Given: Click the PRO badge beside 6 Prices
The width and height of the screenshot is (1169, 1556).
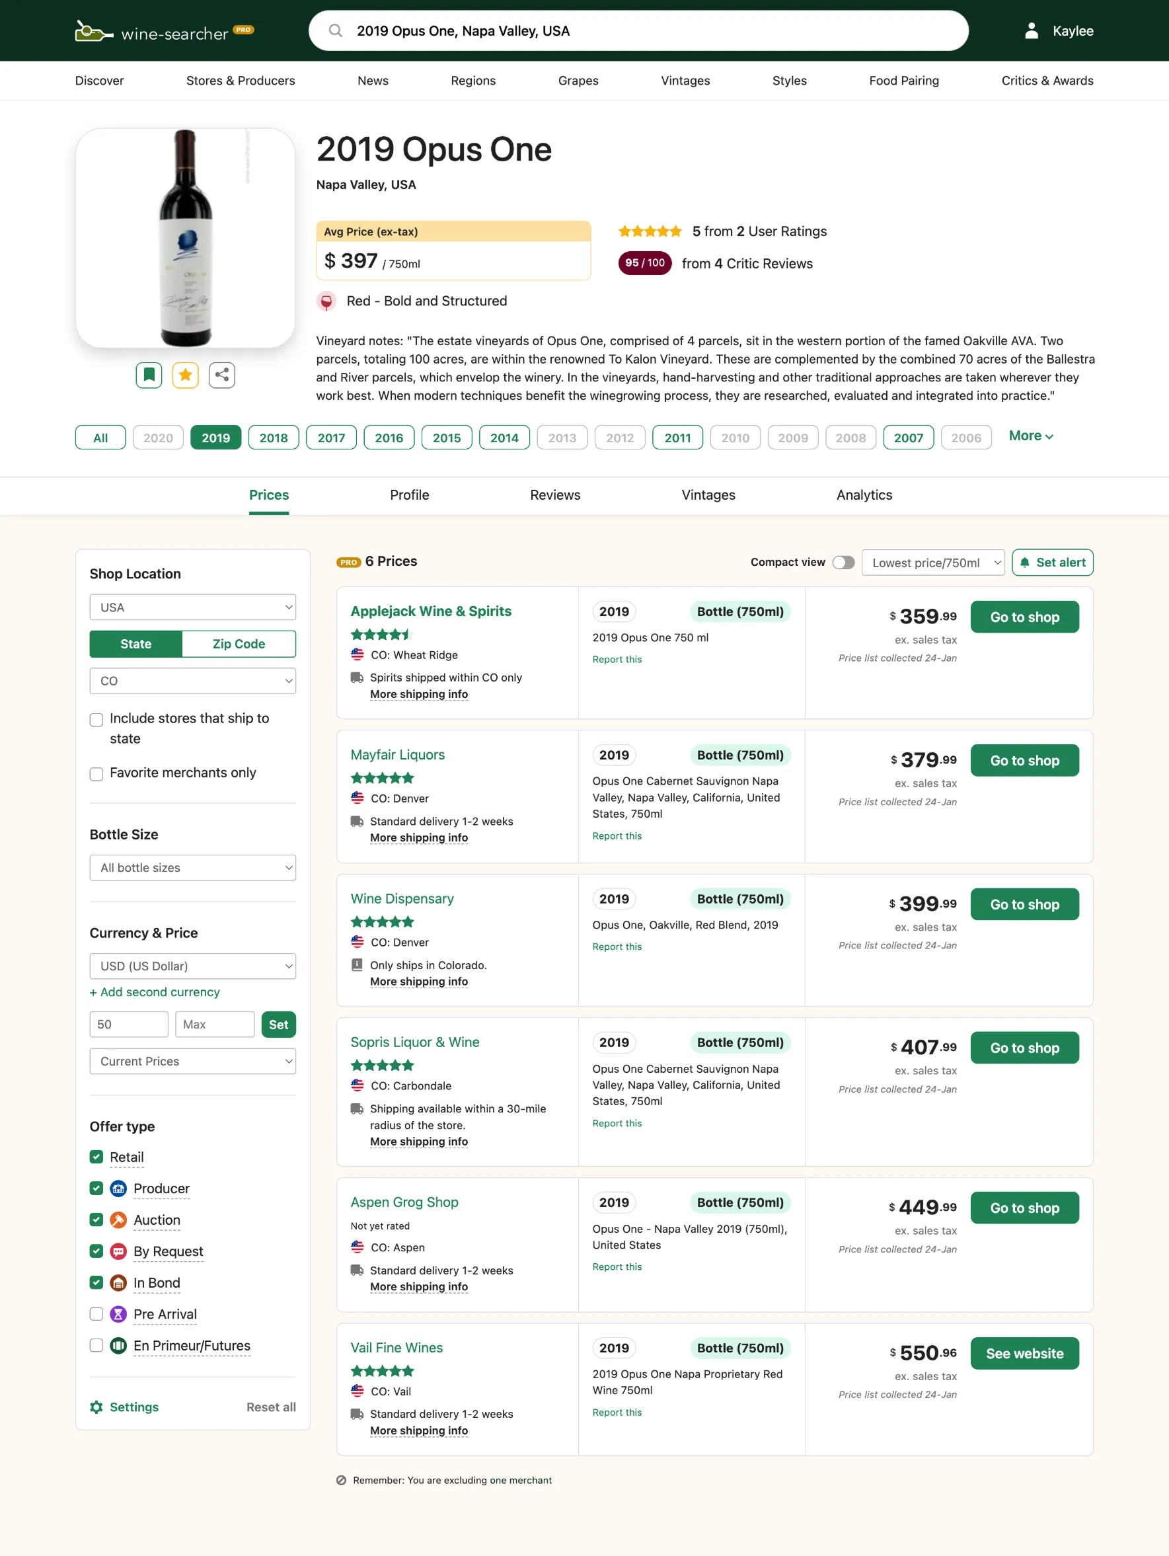Looking at the screenshot, I should pyautogui.click(x=348, y=562).
